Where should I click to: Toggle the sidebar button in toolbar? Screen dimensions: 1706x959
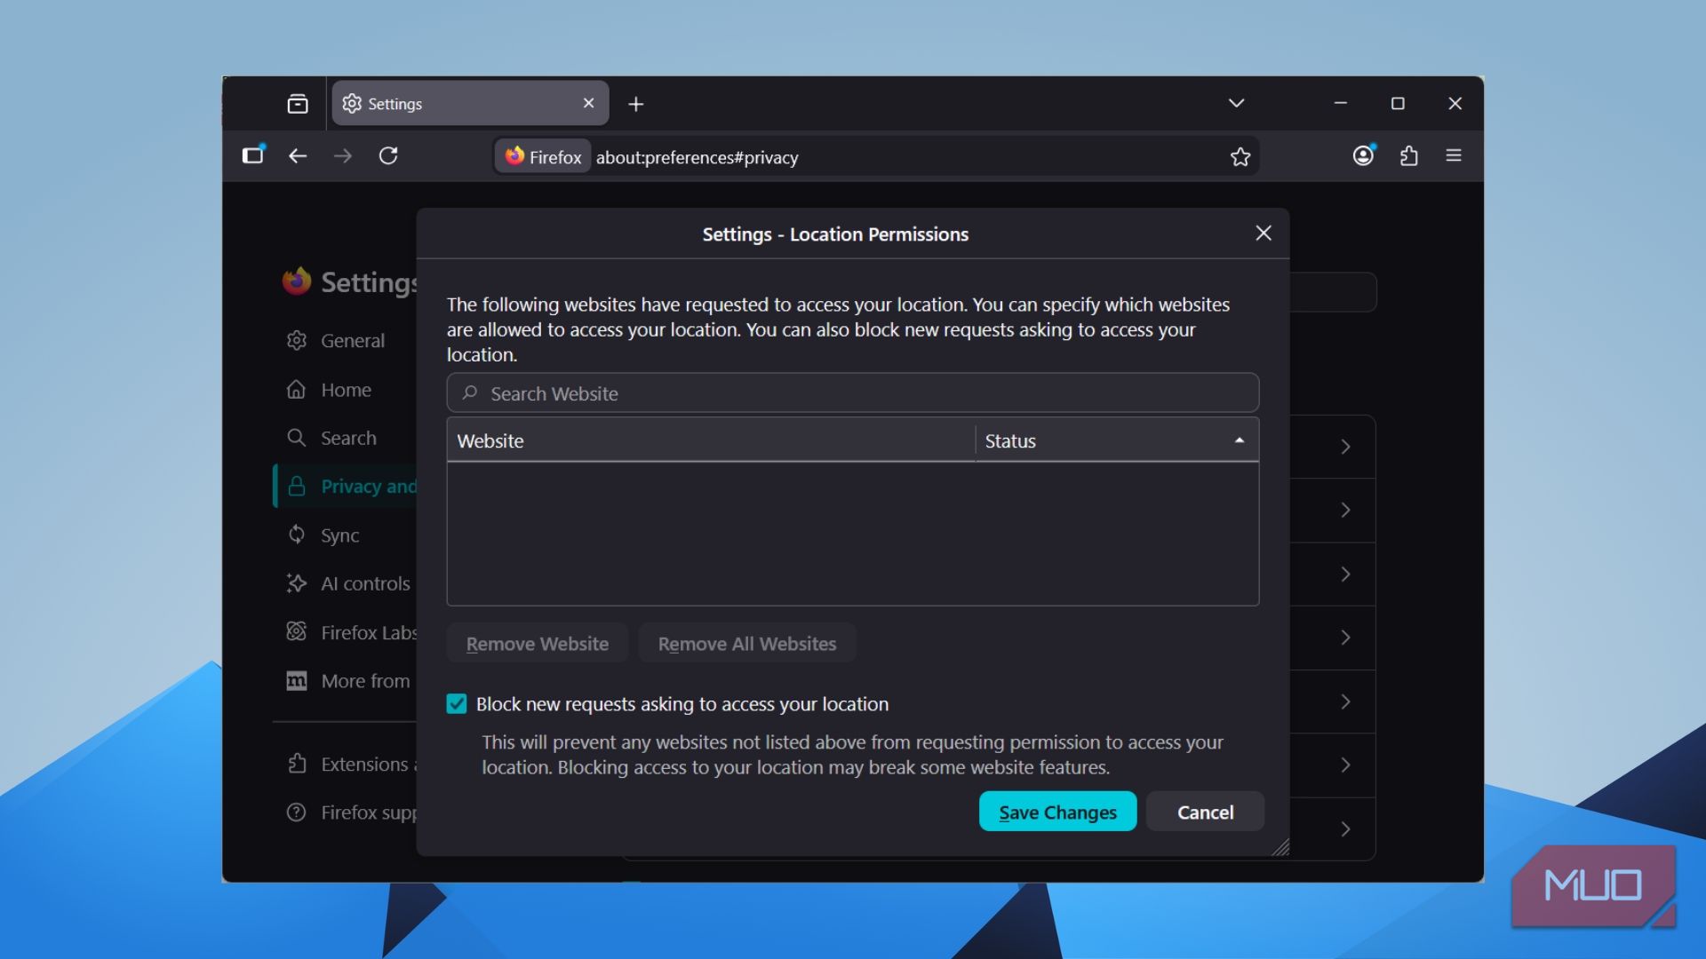coord(253,155)
